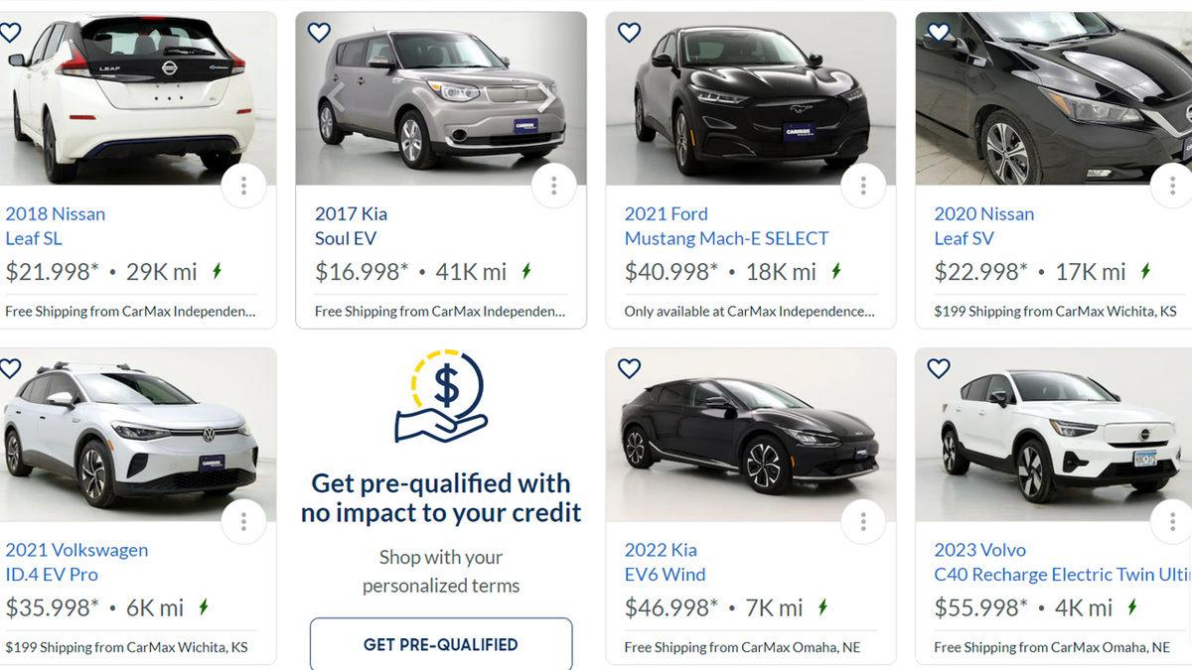Click the heart icon on the Mustang Mach-E card
Image resolution: width=1192 pixels, height=670 pixels.
click(x=629, y=32)
